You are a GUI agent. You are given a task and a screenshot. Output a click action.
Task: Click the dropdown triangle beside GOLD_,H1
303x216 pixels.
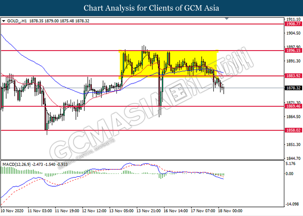tap(3, 21)
